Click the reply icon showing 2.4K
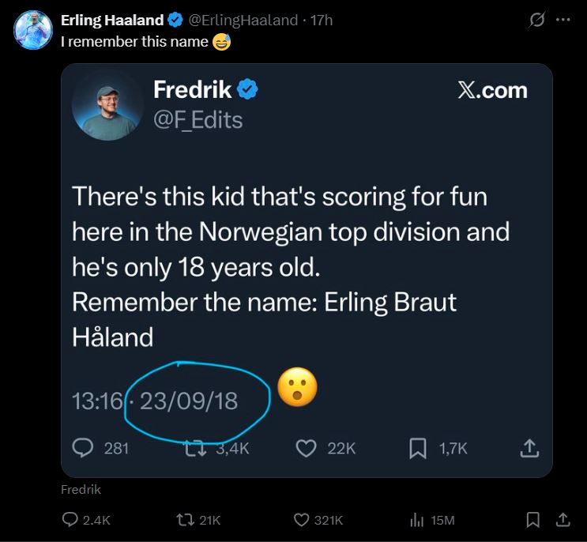 [70, 520]
